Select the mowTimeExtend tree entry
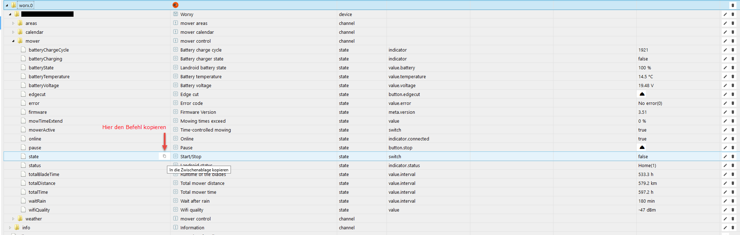740x235 pixels. pos(45,121)
